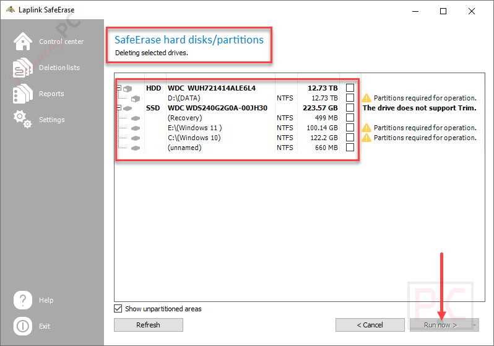
Task: Click 'The drive does not support Trim.' message
Action: click(x=419, y=108)
